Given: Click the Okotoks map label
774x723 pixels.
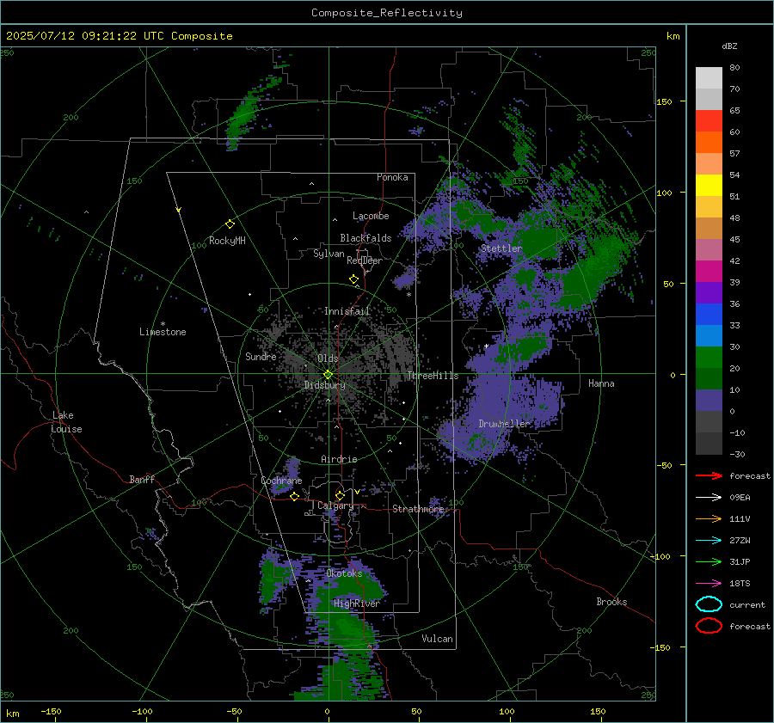Looking at the screenshot, I should coord(344,574).
